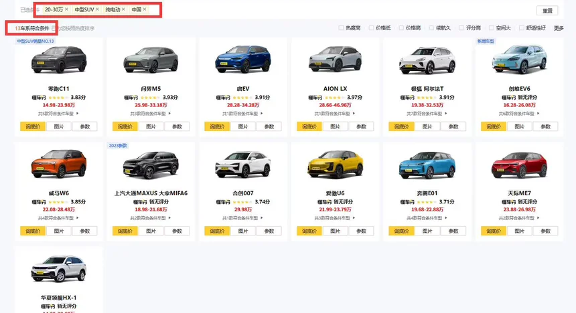Click the 零跑C11 model name
Viewport: 576px width, 313px height.
[x=59, y=89]
